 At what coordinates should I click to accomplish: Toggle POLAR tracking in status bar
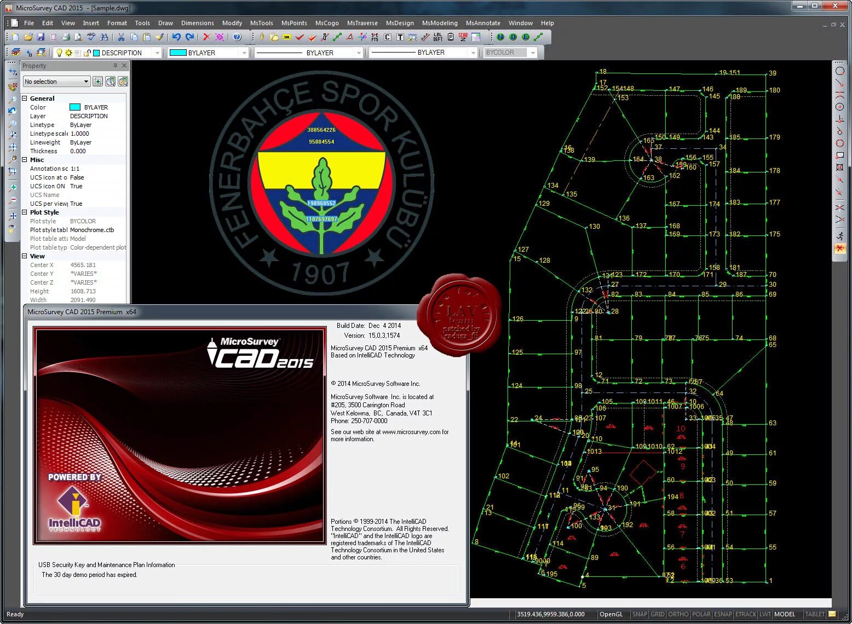(x=701, y=614)
